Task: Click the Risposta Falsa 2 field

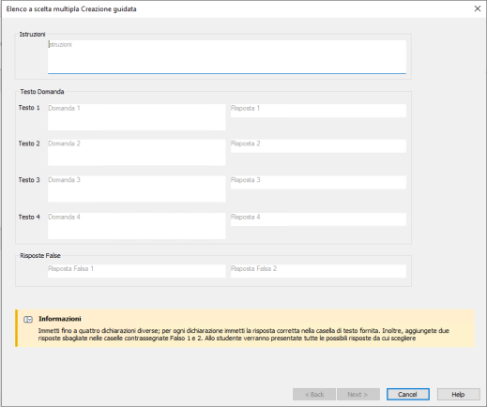Action: [x=318, y=271]
